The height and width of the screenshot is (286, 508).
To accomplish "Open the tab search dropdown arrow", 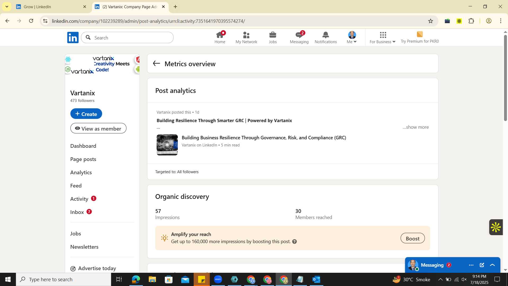I will [7, 7].
